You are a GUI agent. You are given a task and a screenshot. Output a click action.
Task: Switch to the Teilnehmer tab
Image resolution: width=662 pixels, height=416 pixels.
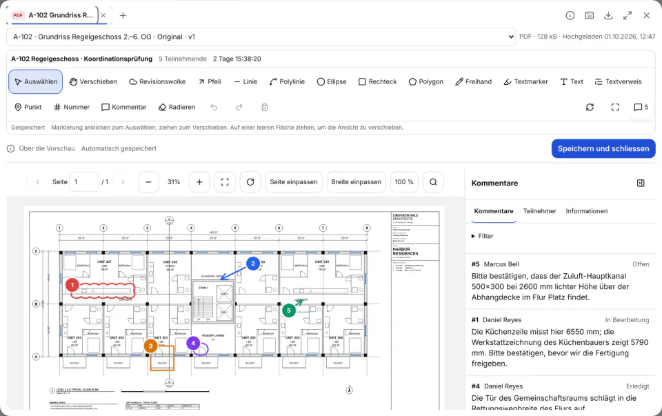[x=539, y=211]
